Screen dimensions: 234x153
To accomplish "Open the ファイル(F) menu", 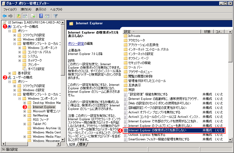I will (x=10, y=10).
